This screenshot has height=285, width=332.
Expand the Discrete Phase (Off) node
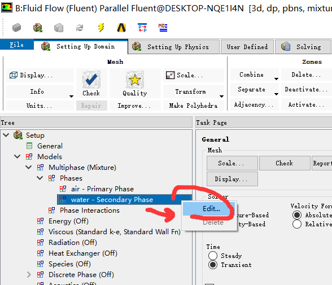29,275
